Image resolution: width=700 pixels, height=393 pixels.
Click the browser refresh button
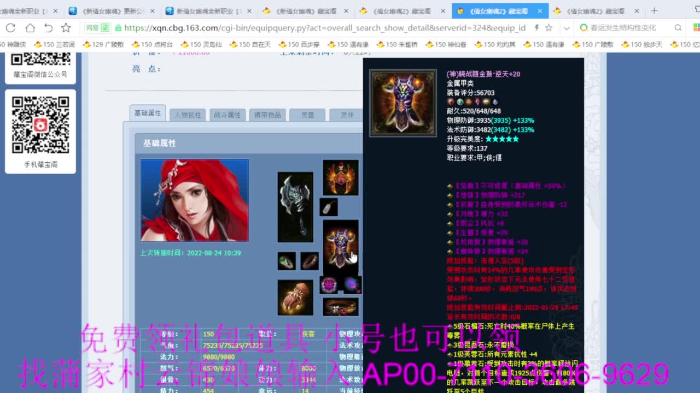pyautogui.click(x=11, y=27)
